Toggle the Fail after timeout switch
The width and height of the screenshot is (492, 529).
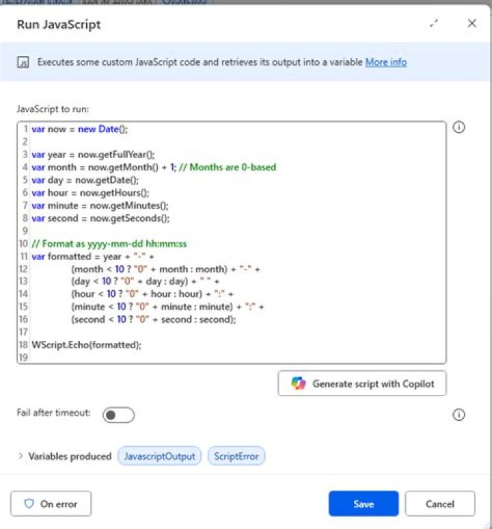pos(118,415)
